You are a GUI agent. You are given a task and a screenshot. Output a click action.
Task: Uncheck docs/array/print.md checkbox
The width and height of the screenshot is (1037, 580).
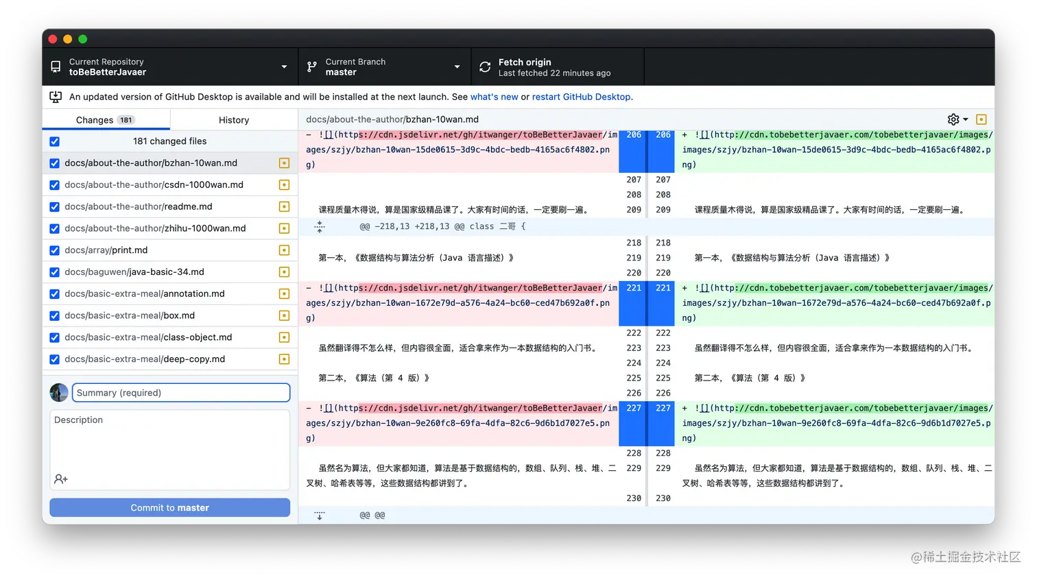[x=55, y=250]
